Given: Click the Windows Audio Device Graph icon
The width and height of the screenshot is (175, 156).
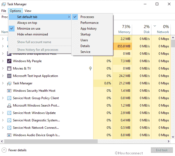Looking at the screenshot, I should pos(9,135).
